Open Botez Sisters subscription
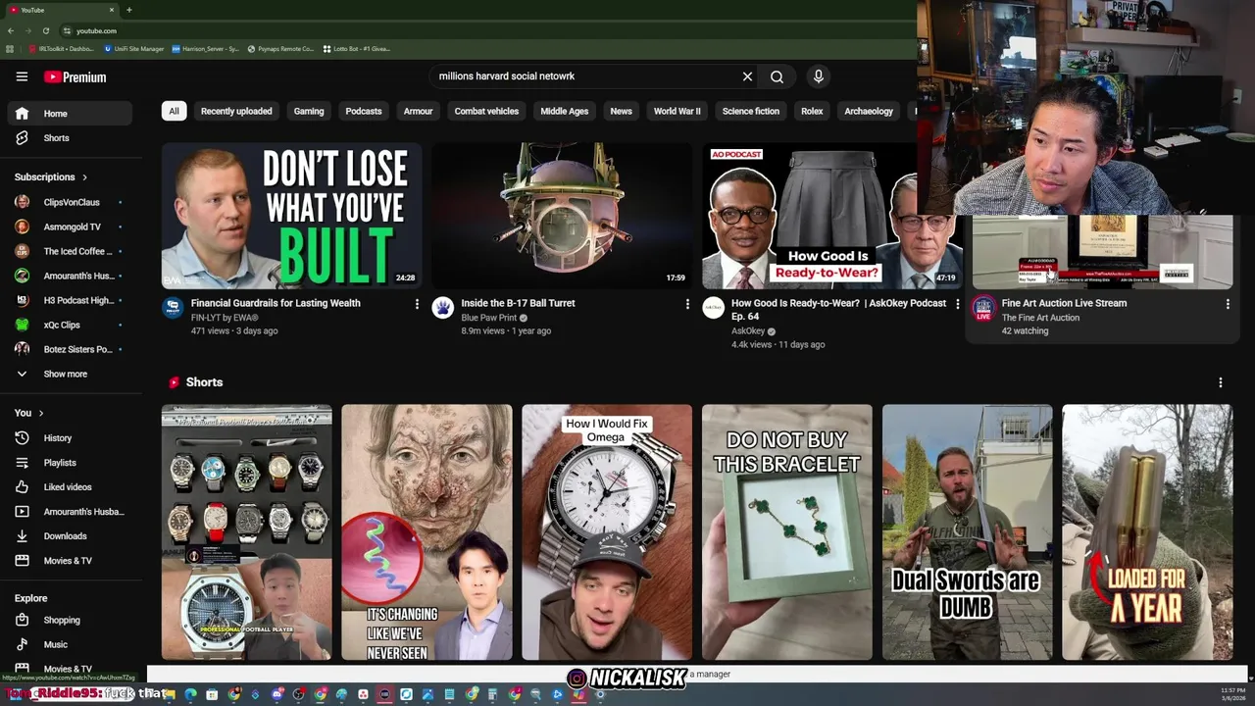 tap(70, 349)
